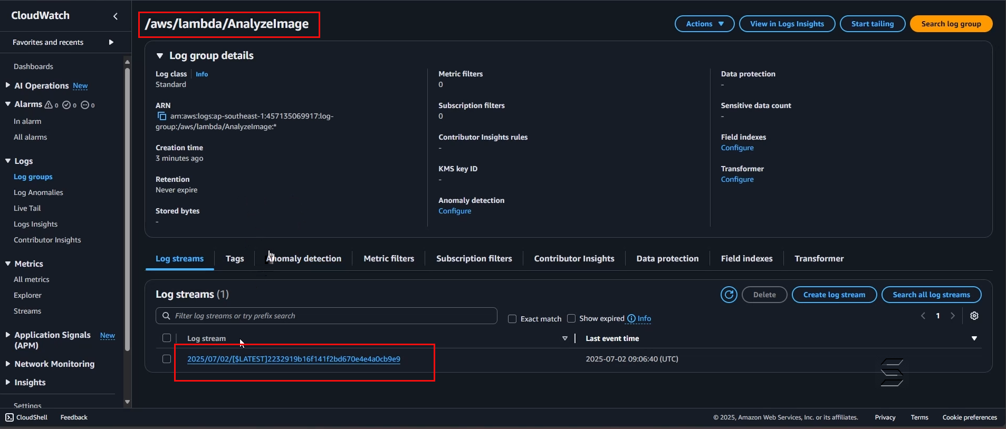Click Feedback in footer
The width and height of the screenshot is (1006, 429).
click(x=74, y=417)
